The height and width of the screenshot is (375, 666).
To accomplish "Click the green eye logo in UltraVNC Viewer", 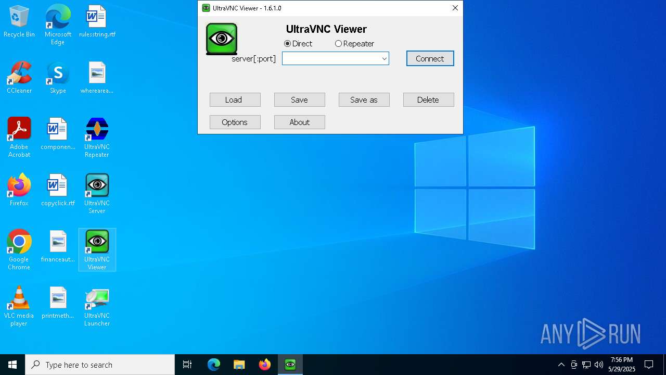I will click(222, 39).
